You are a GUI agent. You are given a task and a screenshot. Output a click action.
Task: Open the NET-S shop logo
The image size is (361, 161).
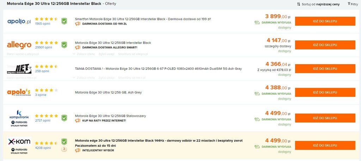pyautogui.click(x=19, y=69)
